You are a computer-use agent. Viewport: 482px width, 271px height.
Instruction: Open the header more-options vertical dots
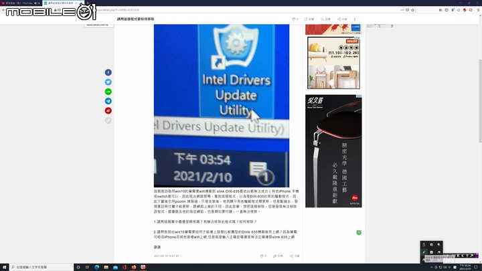click(355, 19)
